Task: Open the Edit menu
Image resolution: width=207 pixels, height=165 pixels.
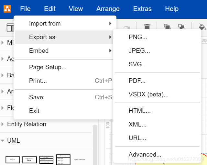Action: (50, 9)
